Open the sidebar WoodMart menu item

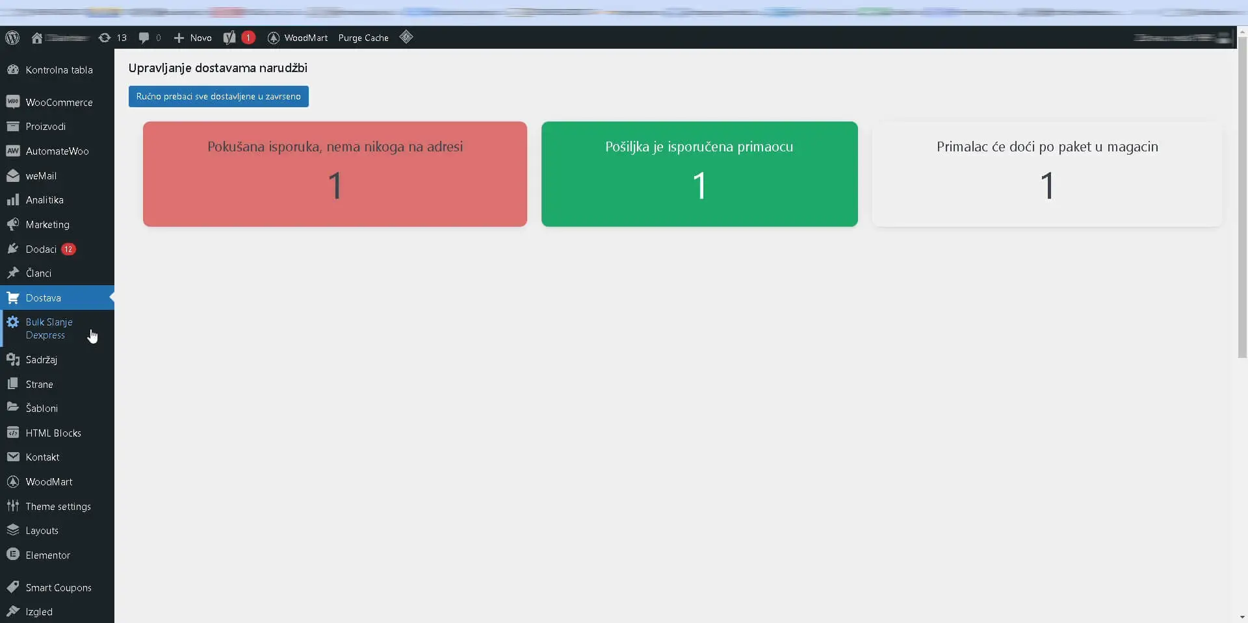[x=57, y=481]
